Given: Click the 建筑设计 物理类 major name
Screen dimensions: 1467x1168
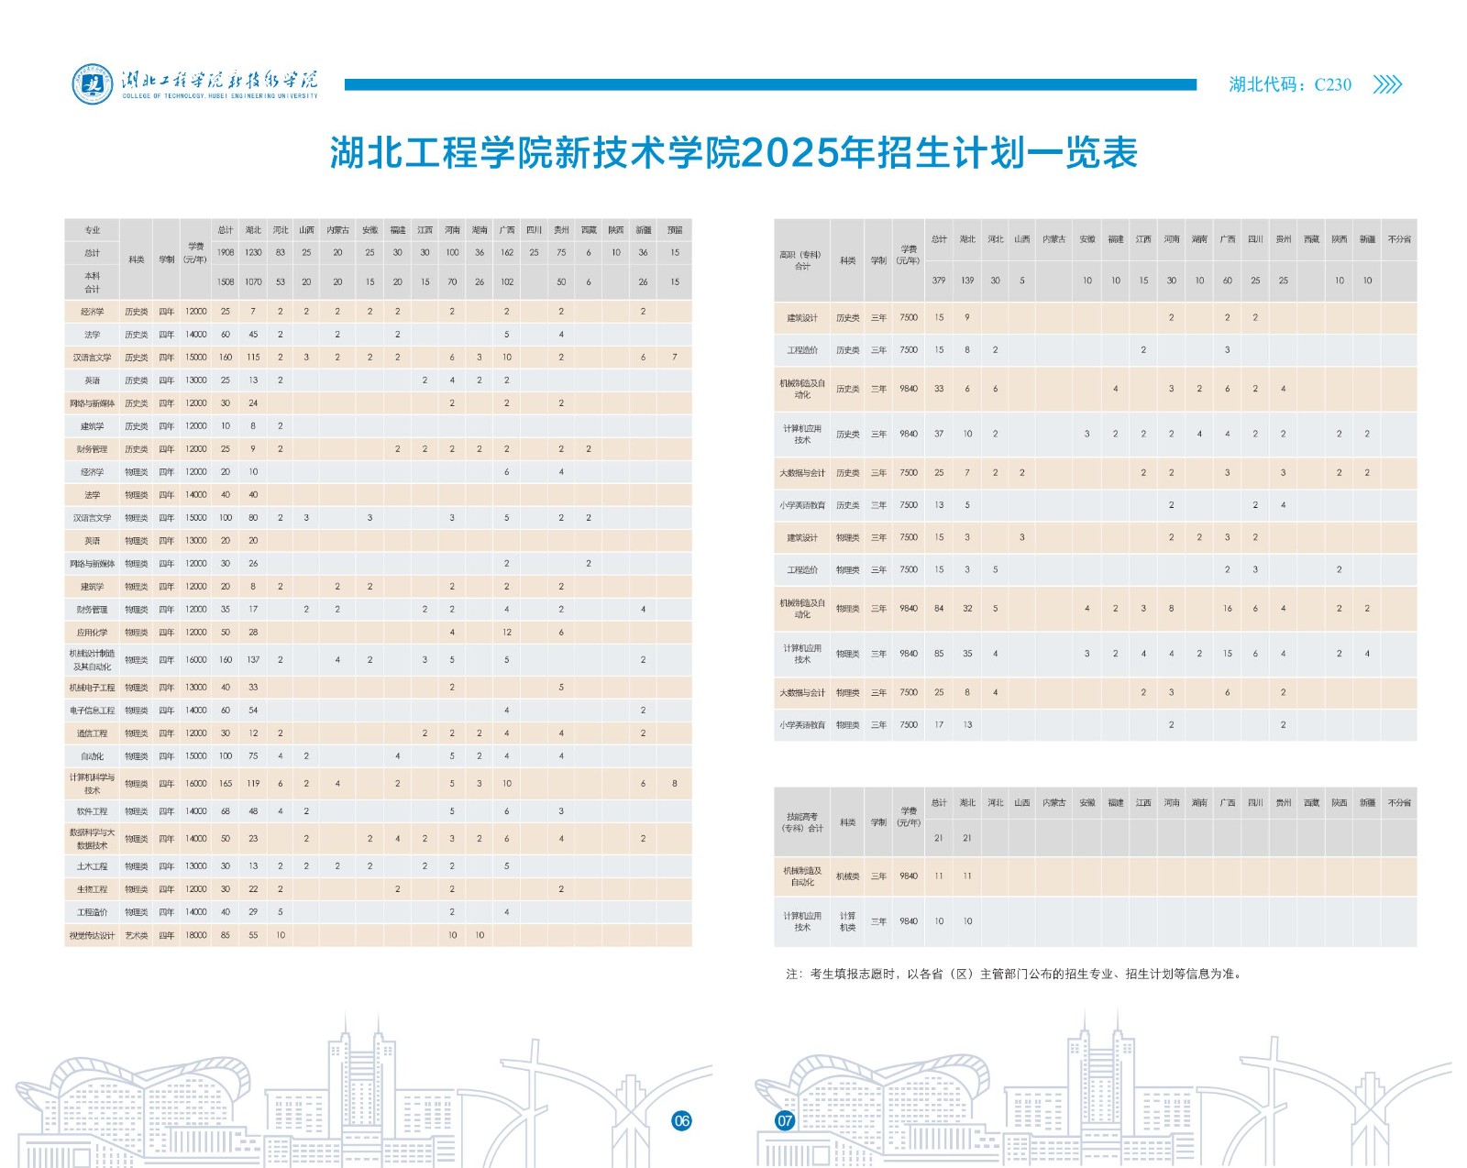Looking at the screenshot, I should tap(802, 538).
